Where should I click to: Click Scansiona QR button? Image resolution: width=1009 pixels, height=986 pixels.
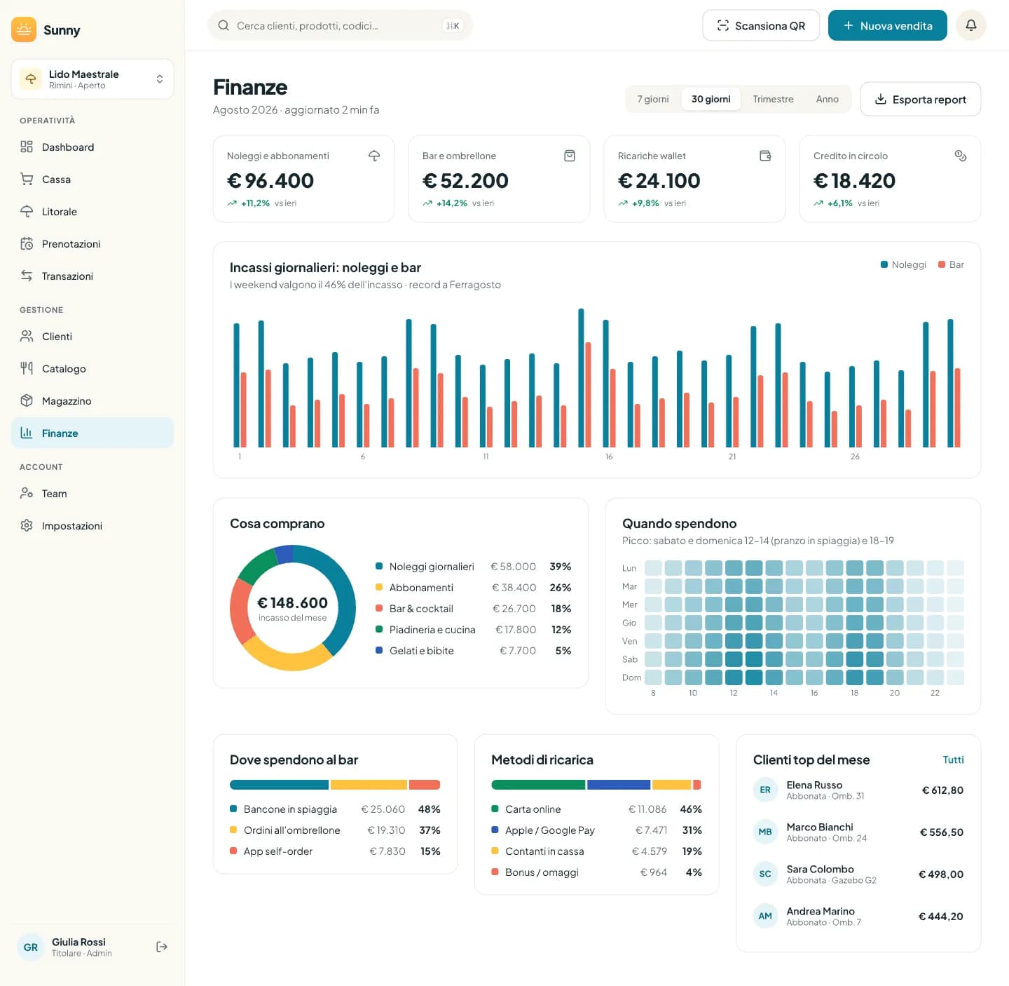point(761,25)
